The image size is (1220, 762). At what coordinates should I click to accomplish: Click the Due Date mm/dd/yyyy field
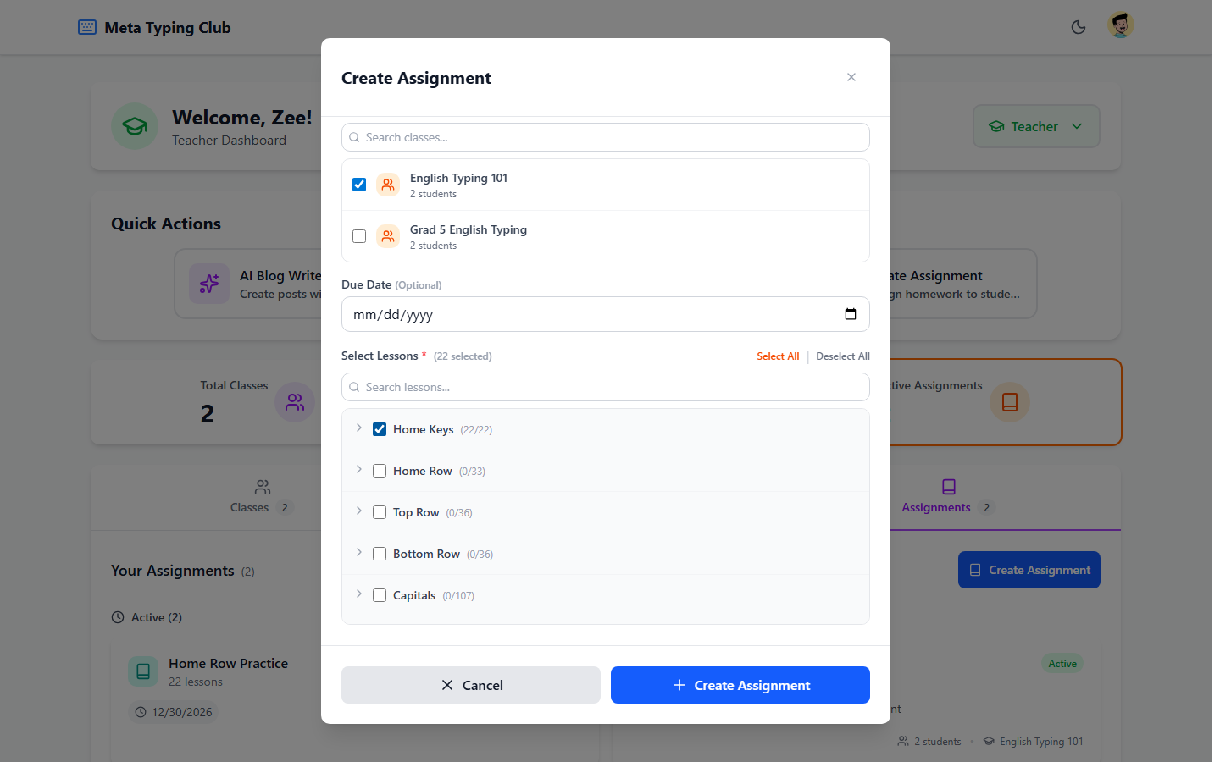tap(606, 314)
